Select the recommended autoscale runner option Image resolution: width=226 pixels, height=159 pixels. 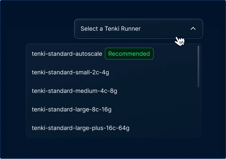[x=67, y=54]
